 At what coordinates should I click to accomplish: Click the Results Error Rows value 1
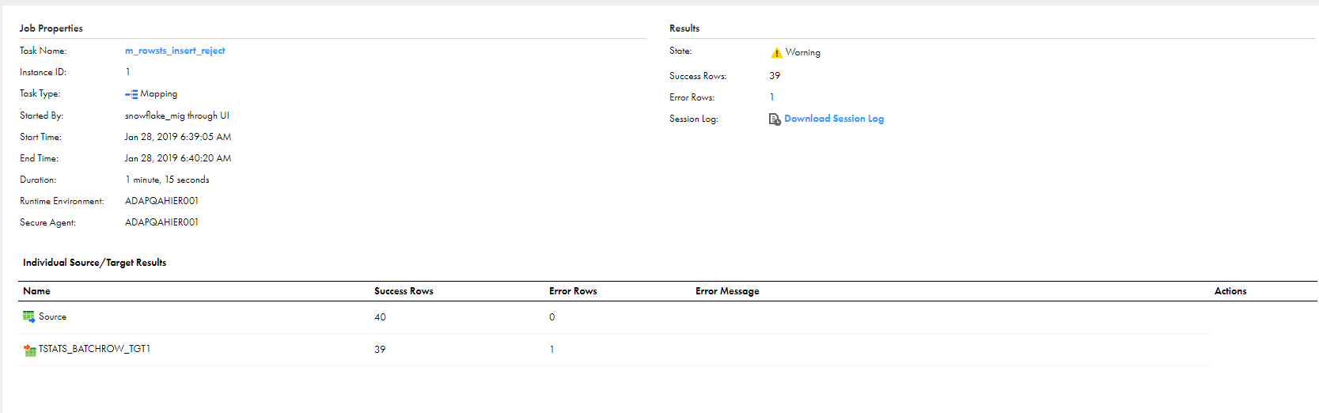pyautogui.click(x=771, y=97)
